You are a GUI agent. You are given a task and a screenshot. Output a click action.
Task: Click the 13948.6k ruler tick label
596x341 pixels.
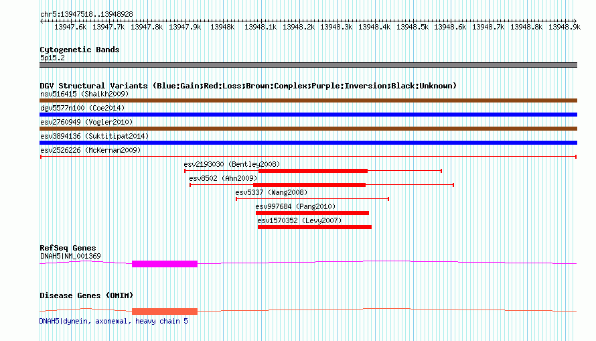(x=450, y=27)
